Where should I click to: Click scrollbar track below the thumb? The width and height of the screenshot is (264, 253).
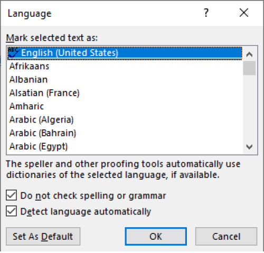[x=249, y=107]
